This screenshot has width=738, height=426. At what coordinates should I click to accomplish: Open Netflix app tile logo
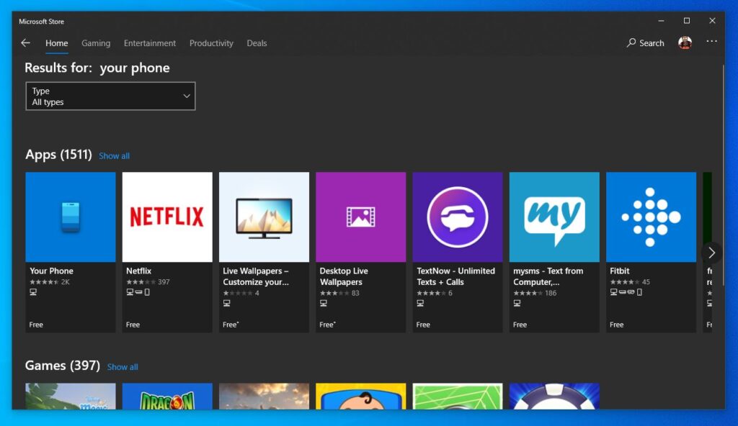(x=167, y=217)
